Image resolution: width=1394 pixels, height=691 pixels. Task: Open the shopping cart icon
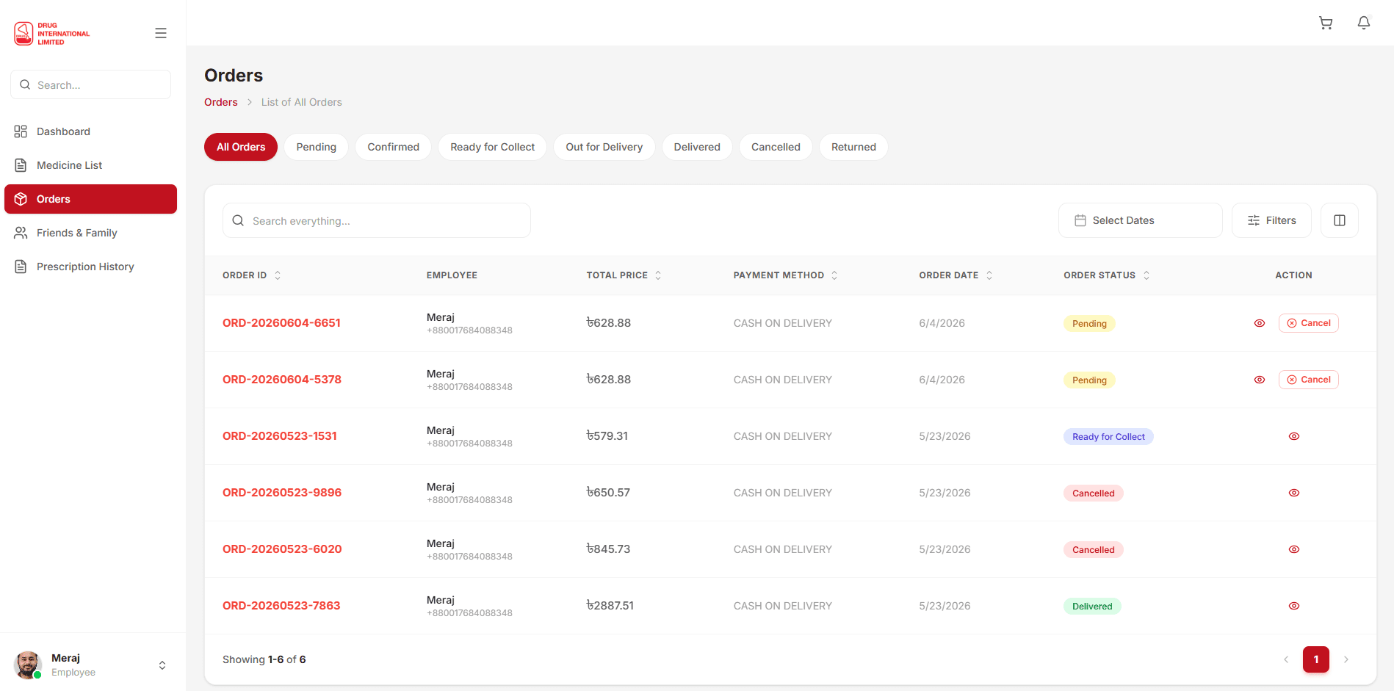click(1326, 23)
